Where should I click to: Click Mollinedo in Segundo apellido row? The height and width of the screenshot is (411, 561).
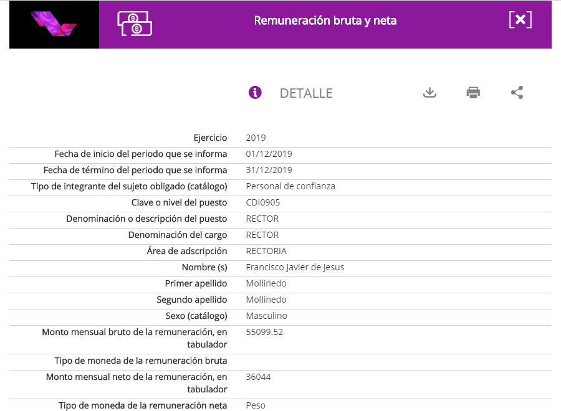click(266, 300)
